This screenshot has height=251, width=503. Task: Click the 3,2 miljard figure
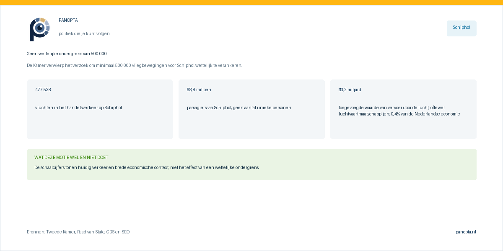click(x=350, y=90)
